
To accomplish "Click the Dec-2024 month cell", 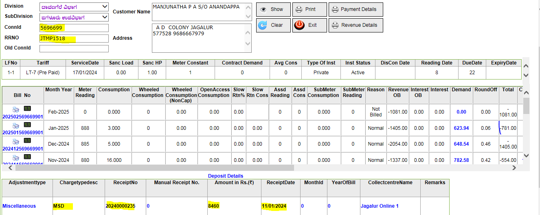I will pos(59,144).
